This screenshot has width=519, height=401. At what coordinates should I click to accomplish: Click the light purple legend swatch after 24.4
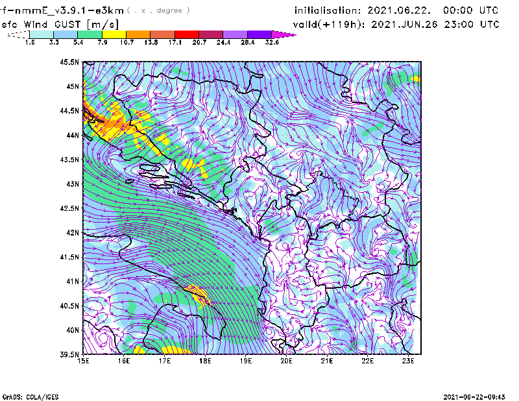(235, 34)
